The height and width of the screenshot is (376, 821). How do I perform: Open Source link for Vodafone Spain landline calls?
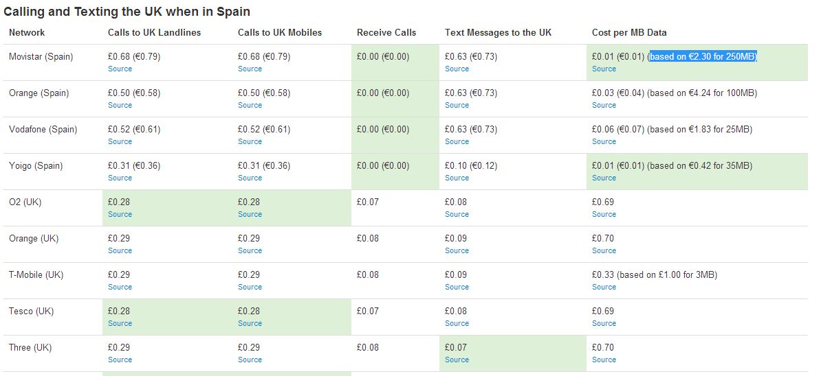point(120,141)
